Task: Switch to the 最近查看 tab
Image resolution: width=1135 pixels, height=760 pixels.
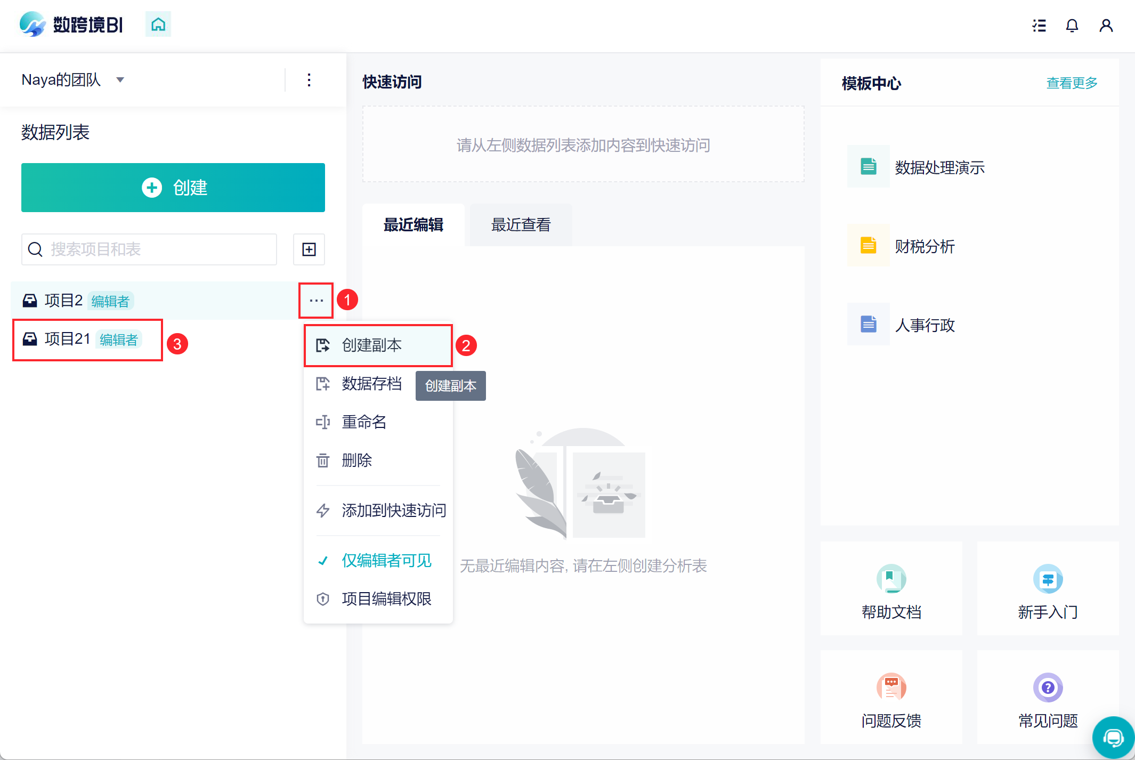Action: (x=521, y=225)
